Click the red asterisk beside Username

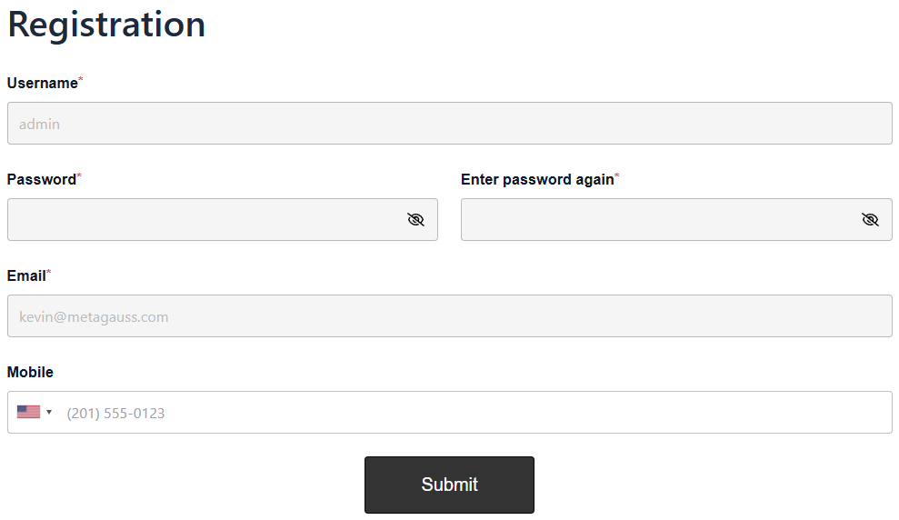81,81
